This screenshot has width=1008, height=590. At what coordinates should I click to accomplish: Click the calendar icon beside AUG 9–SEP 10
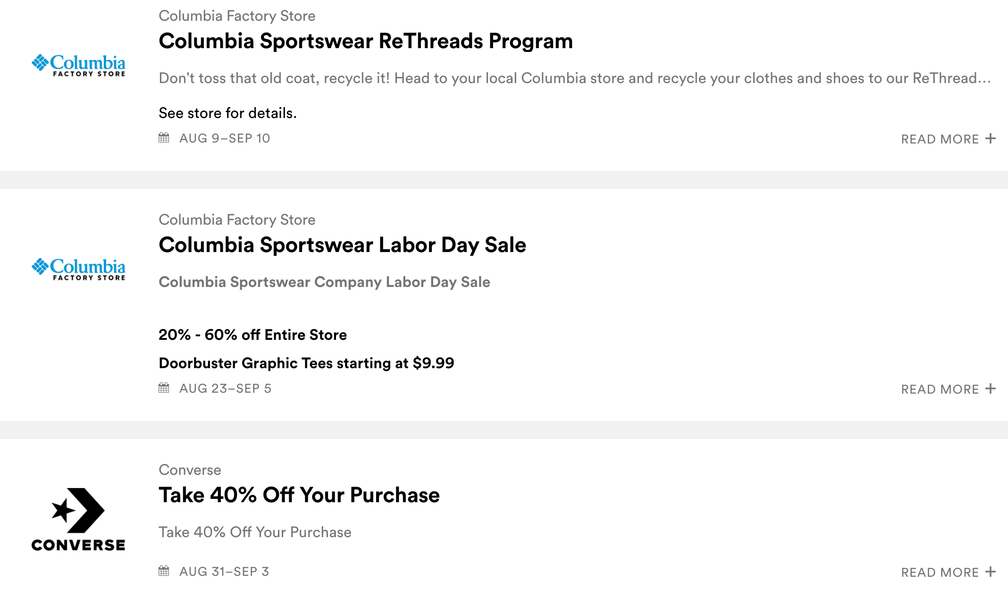pos(164,138)
